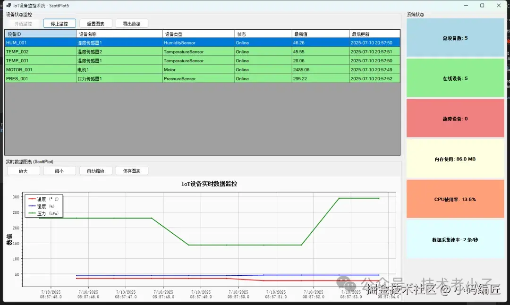
Task: Click the 电机1 device name cell
Action: tap(119, 69)
